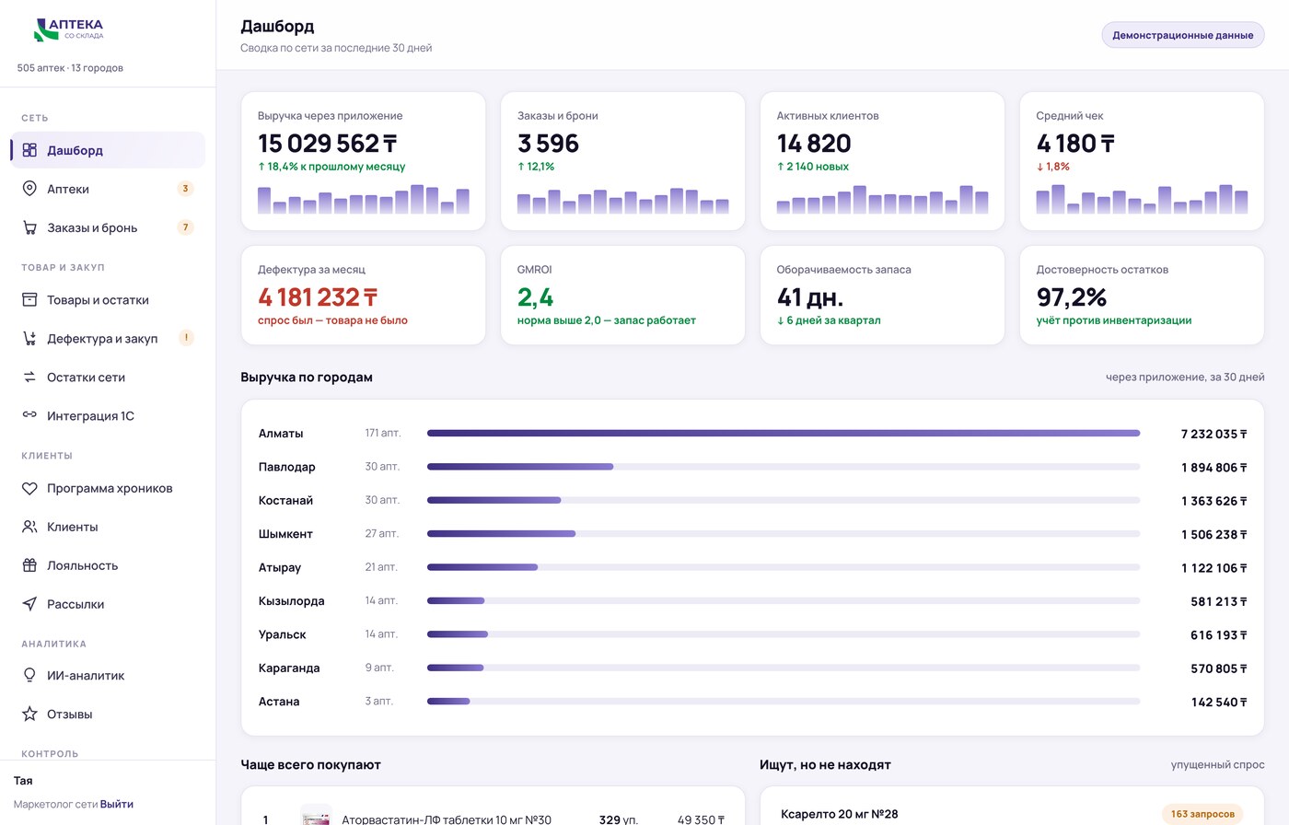This screenshot has width=1289, height=825.
Task: Click the 171 апт. label for Алматы
Action: (383, 433)
